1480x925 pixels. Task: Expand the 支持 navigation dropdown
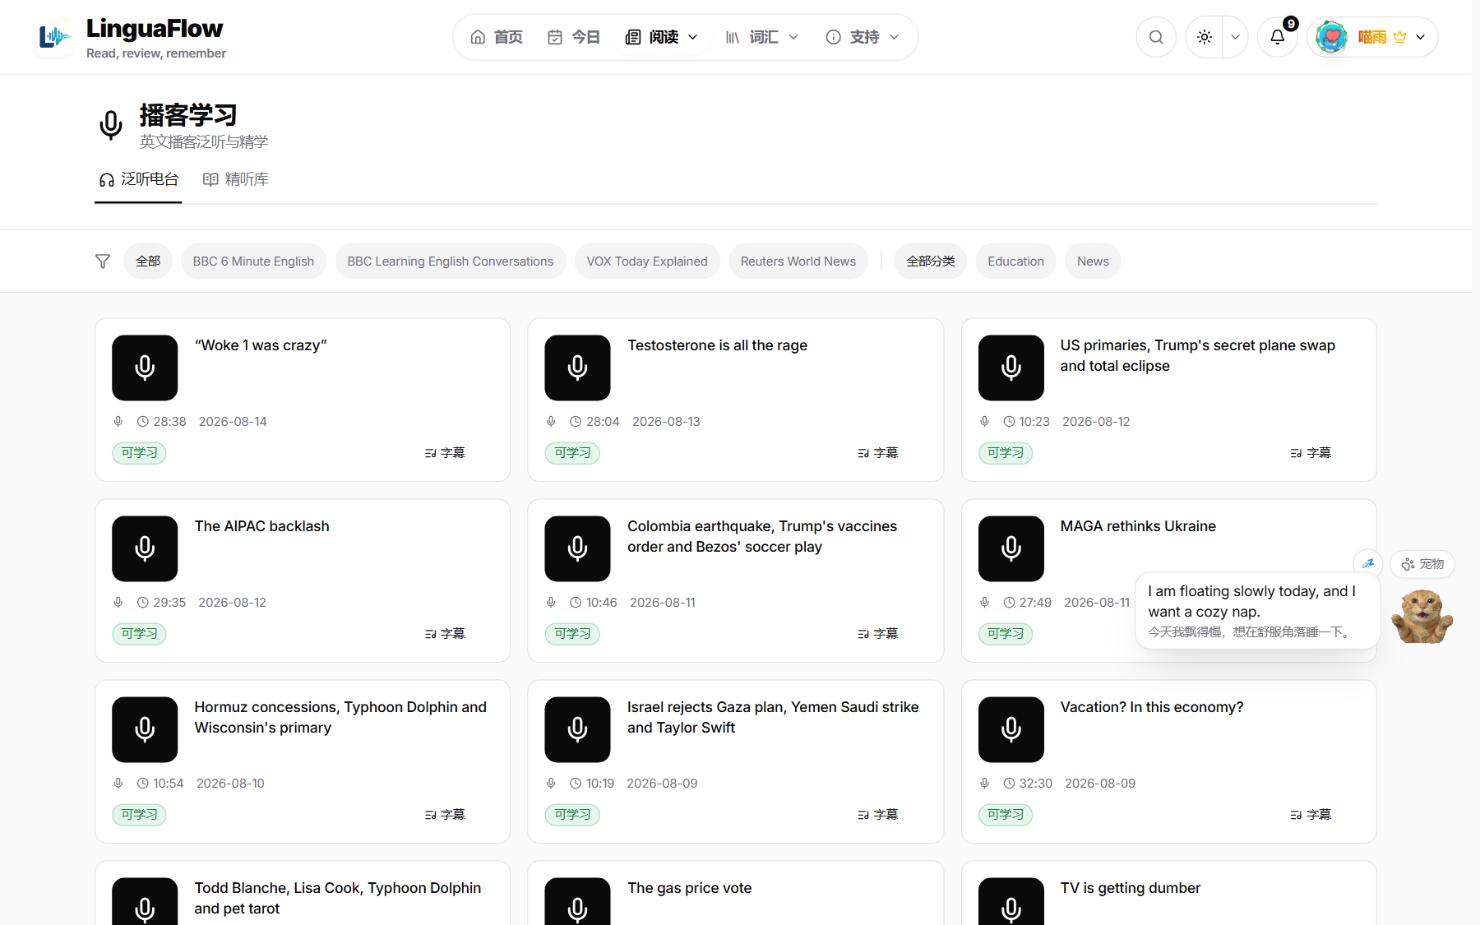(863, 37)
